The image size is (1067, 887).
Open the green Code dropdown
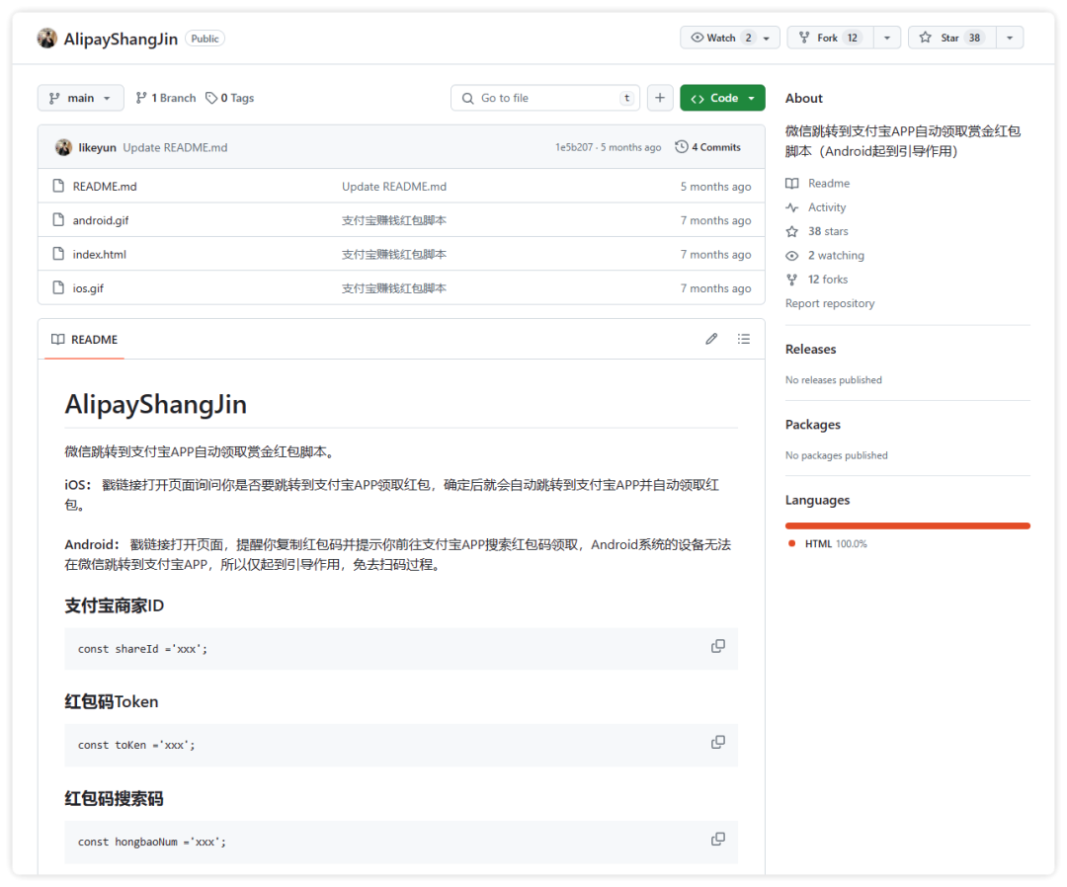[722, 98]
